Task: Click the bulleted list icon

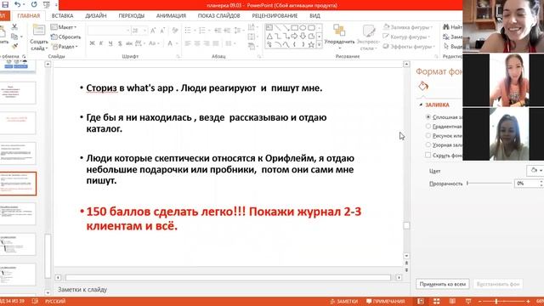Action: click(188, 31)
